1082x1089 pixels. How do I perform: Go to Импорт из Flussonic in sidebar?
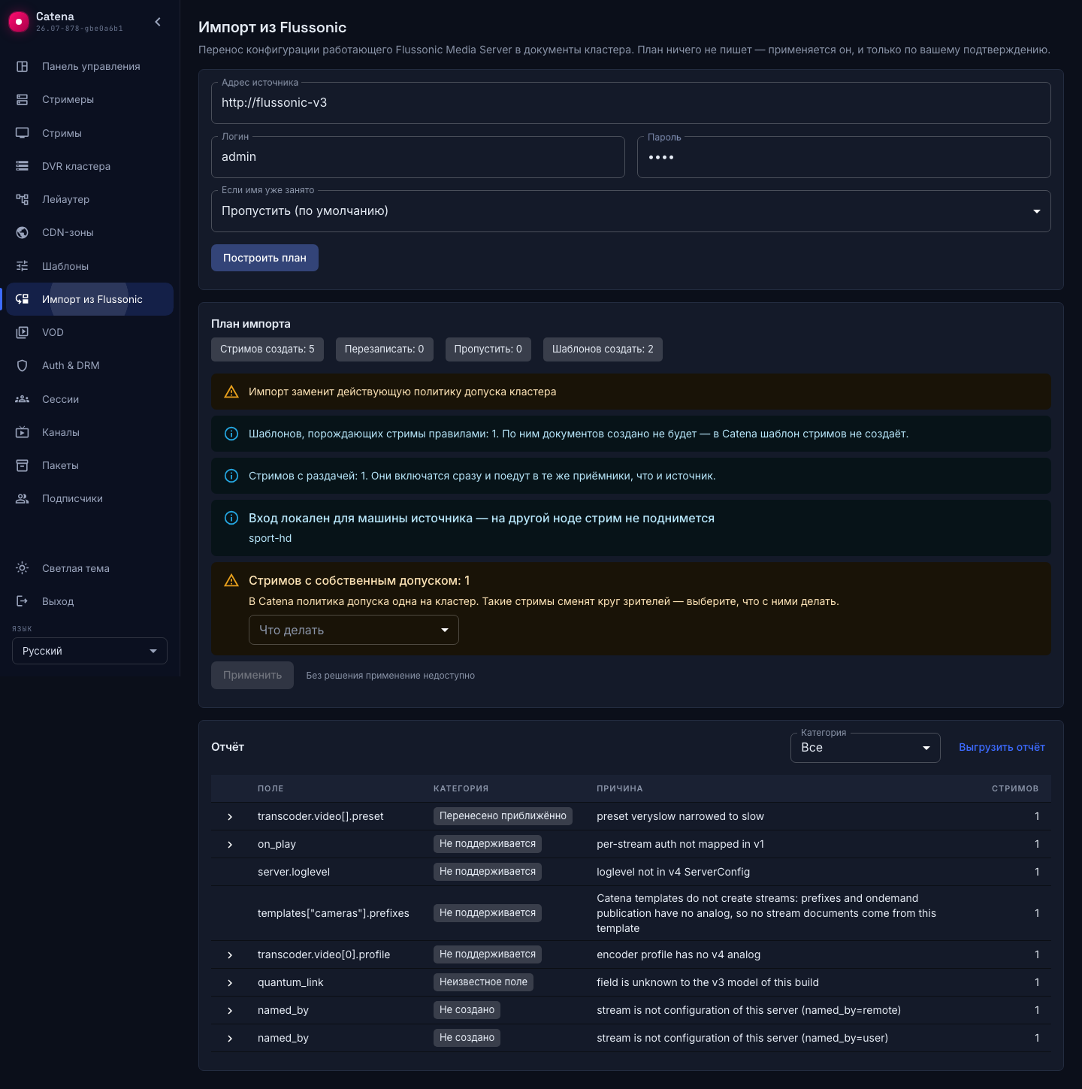pyautogui.click(x=89, y=299)
